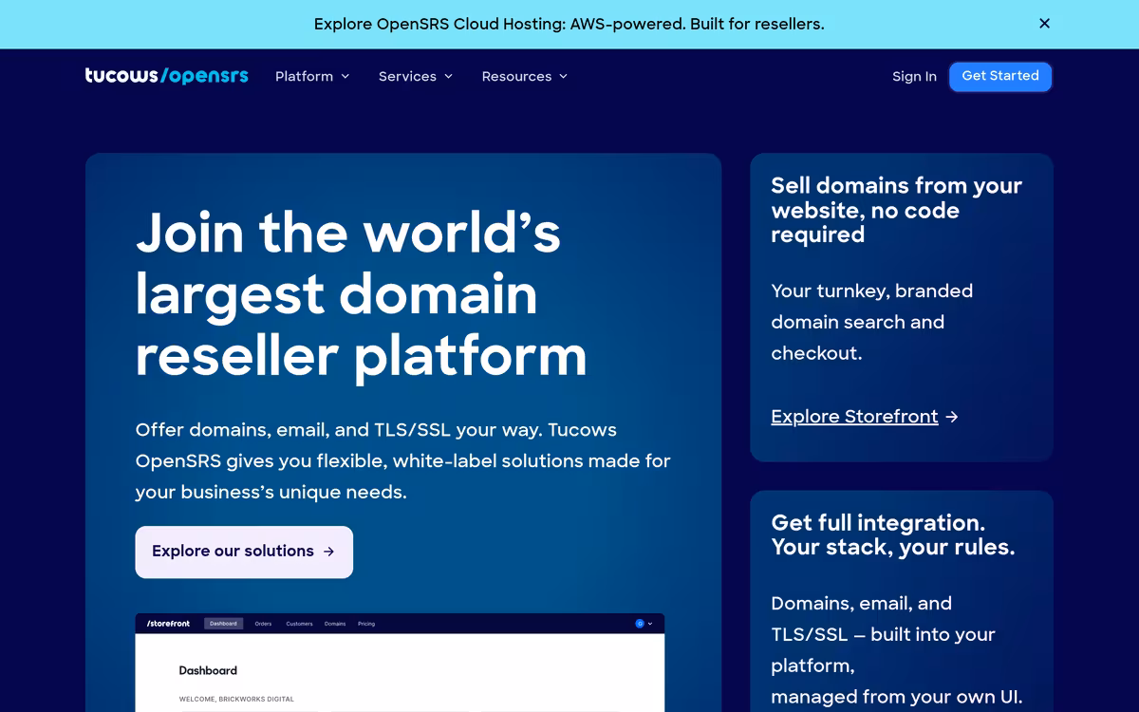
Task: Select the Orders tab in storefront preview
Action: click(263, 624)
